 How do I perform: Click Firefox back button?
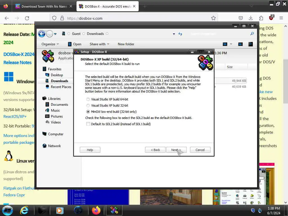coord(7,18)
